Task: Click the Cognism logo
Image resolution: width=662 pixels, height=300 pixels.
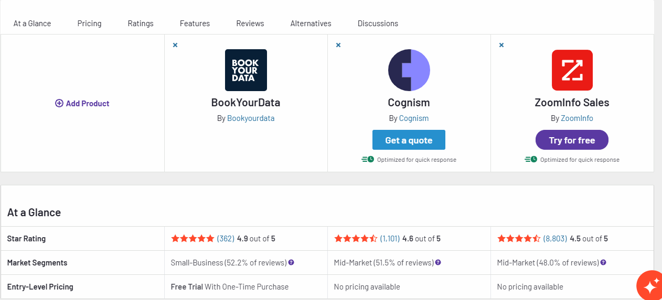Action: pos(409,70)
